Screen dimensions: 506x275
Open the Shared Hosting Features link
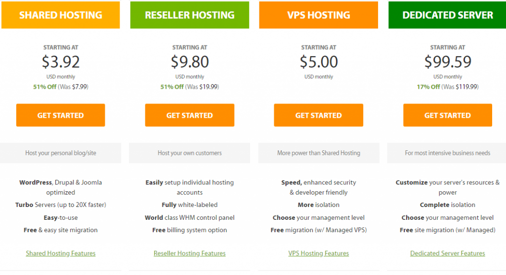pyautogui.click(x=61, y=253)
